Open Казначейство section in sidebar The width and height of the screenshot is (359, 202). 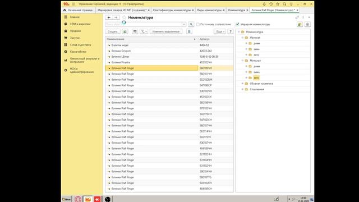pyautogui.click(x=78, y=52)
